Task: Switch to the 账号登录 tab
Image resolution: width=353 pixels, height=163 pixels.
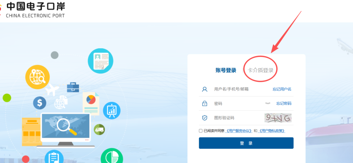Action: tap(226, 70)
